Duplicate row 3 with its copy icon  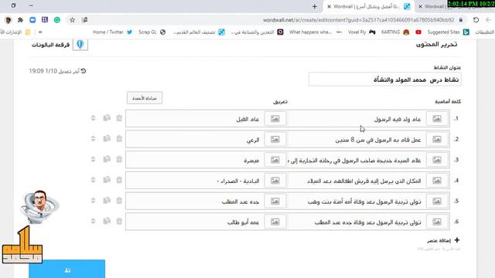(107, 159)
